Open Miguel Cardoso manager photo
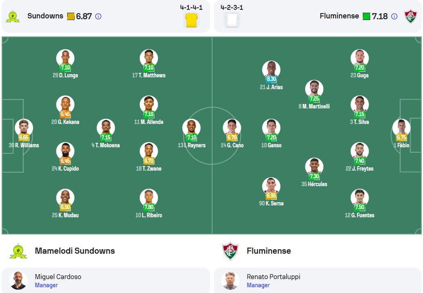Image resolution: width=423 pixels, height=293 pixels. coord(18,281)
